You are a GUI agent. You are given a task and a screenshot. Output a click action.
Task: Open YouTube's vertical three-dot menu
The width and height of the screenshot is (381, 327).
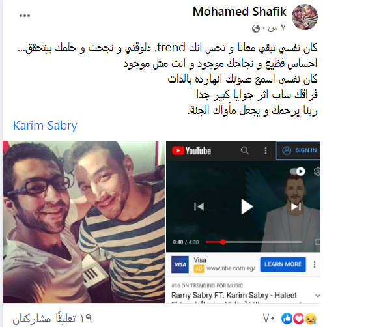[x=266, y=150]
